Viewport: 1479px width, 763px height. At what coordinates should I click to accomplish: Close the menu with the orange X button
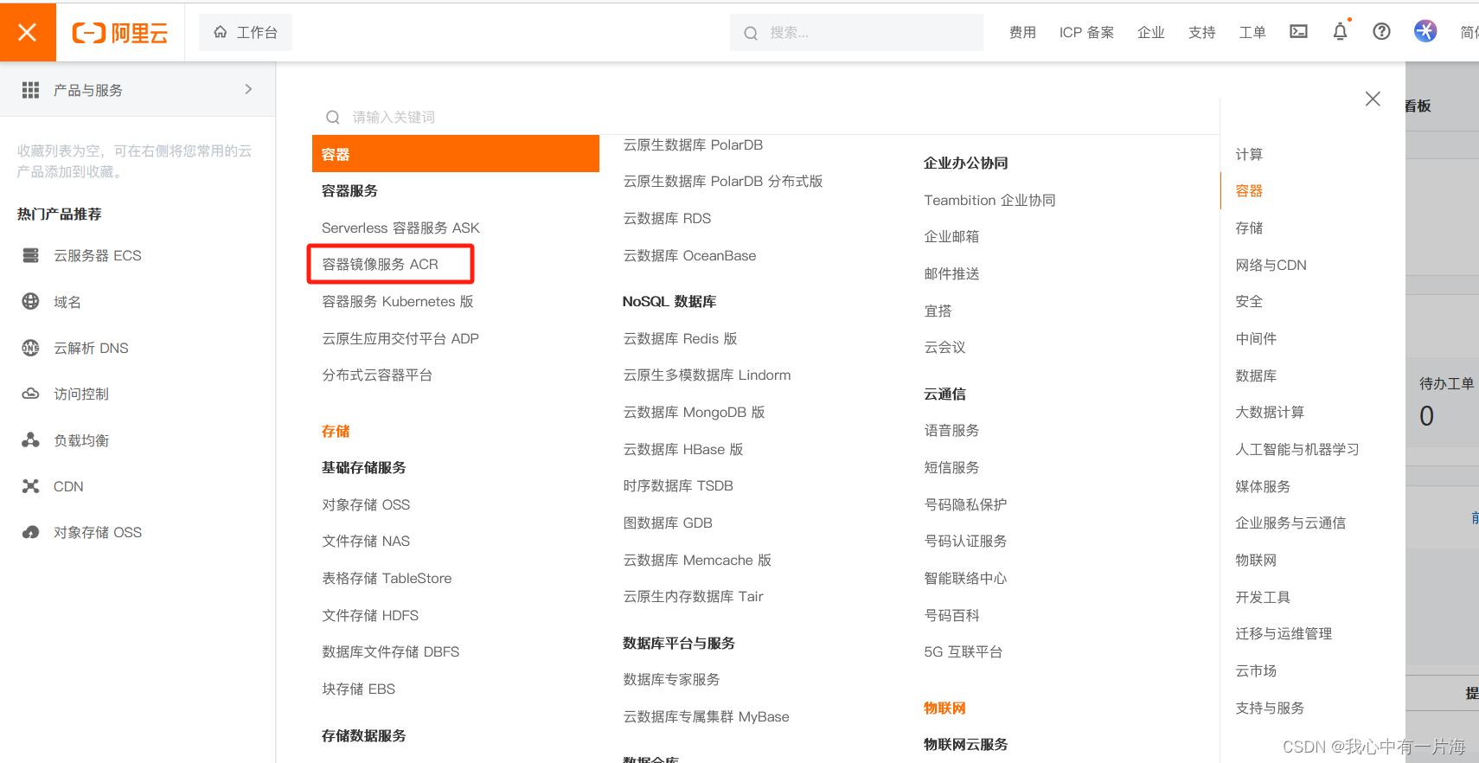[x=28, y=32]
